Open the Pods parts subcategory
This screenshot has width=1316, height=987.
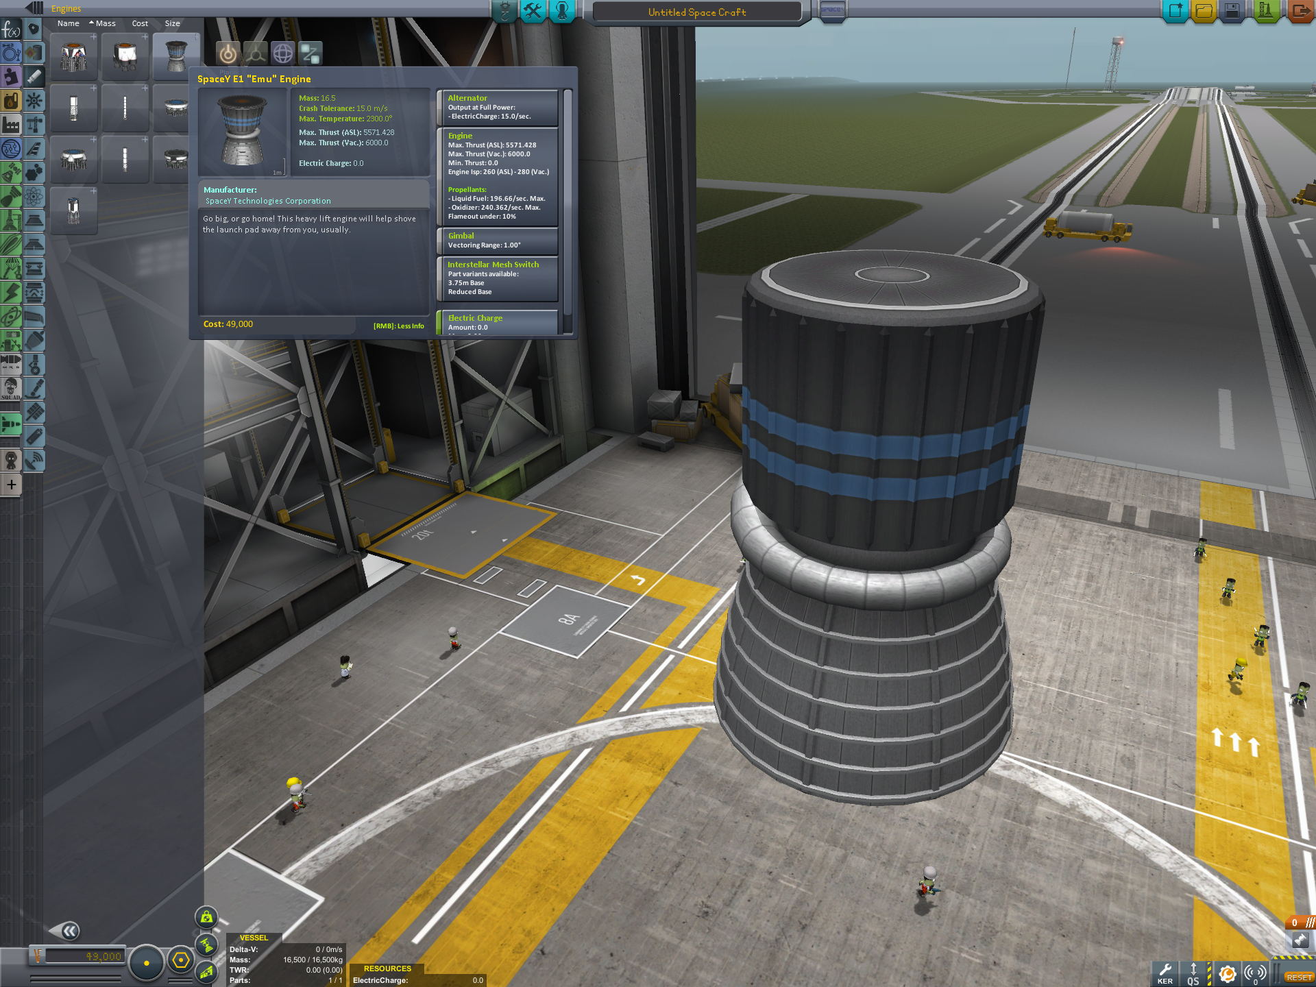(34, 29)
